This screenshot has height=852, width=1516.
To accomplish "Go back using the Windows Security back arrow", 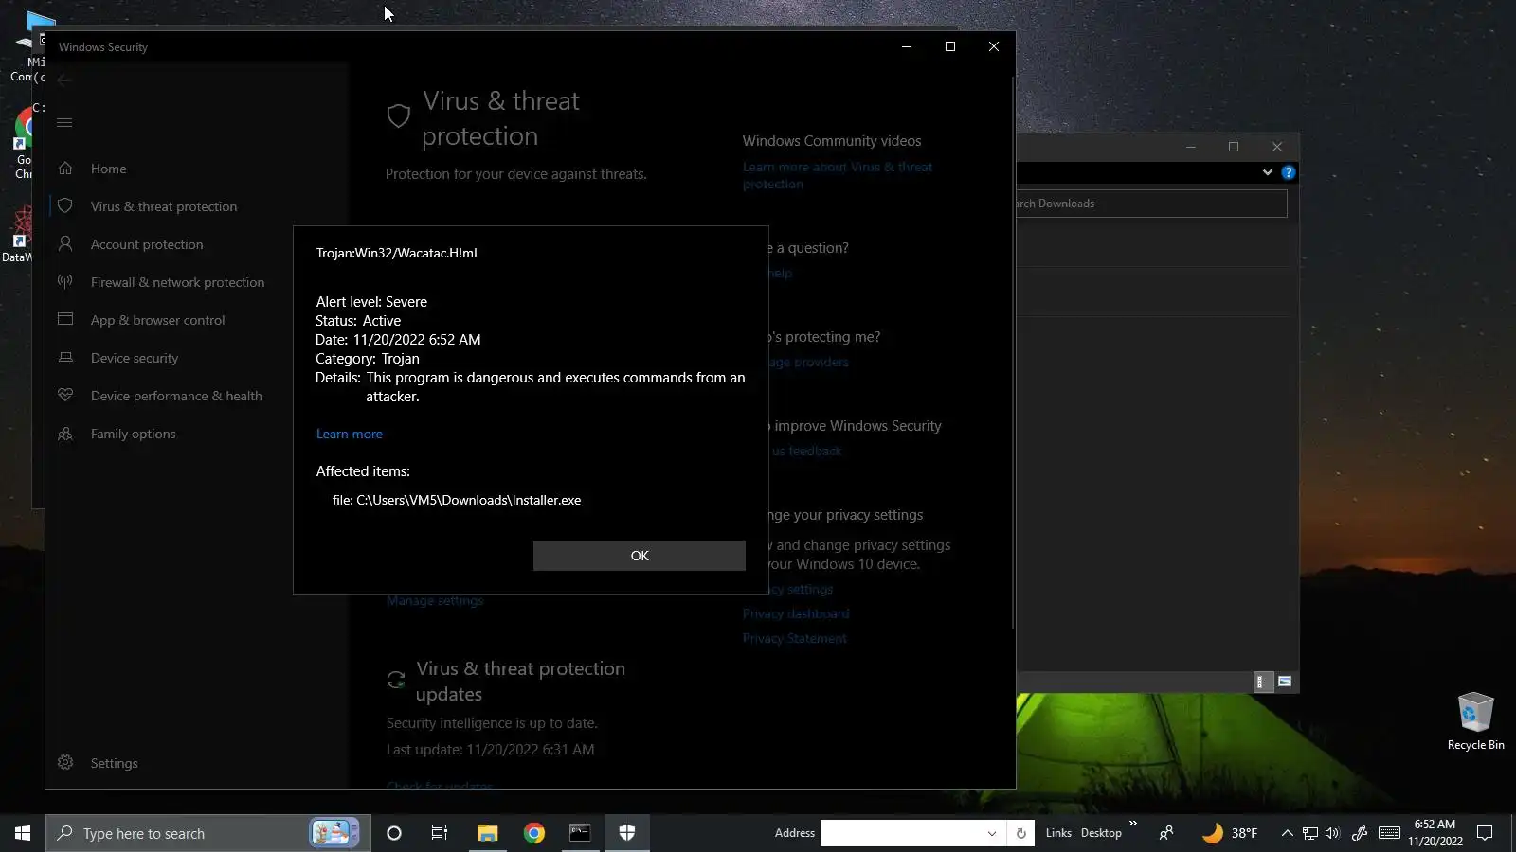I will point(64,80).
